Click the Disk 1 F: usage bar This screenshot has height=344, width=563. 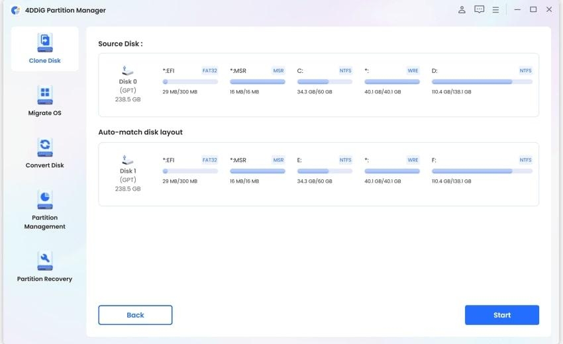[482, 171]
